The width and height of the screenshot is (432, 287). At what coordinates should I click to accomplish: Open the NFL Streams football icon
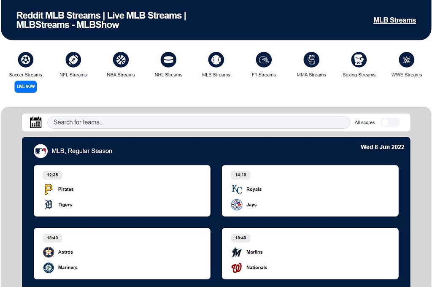pyautogui.click(x=73, y=60)
